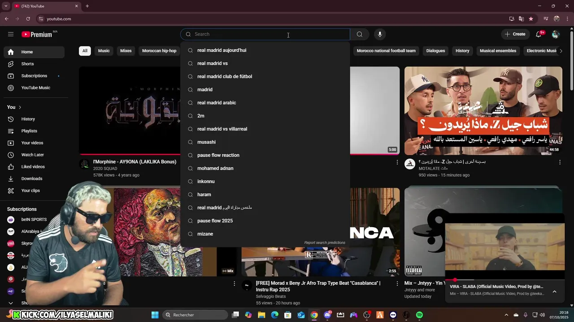The width and height of the screenshot is (574, 322).
Task: Select the Moroccan hip-hop chip
Action: click(x=159, y=51)
